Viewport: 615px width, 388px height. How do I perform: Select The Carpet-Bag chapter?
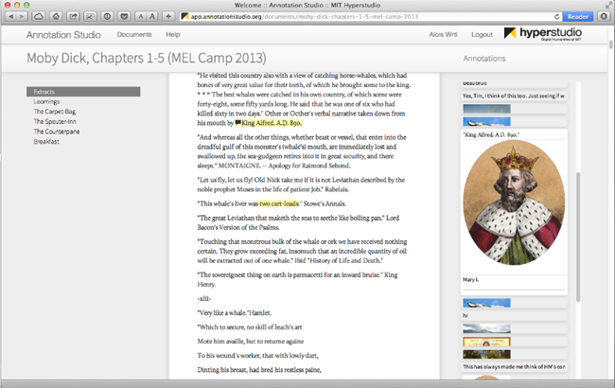tap(55, 112)
